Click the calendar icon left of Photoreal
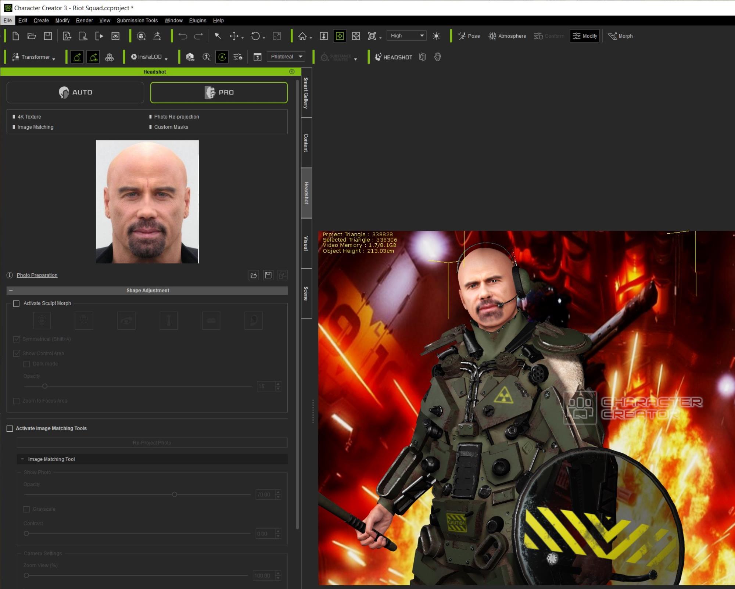This screenshot has height=589, width=735. (258, 57)
